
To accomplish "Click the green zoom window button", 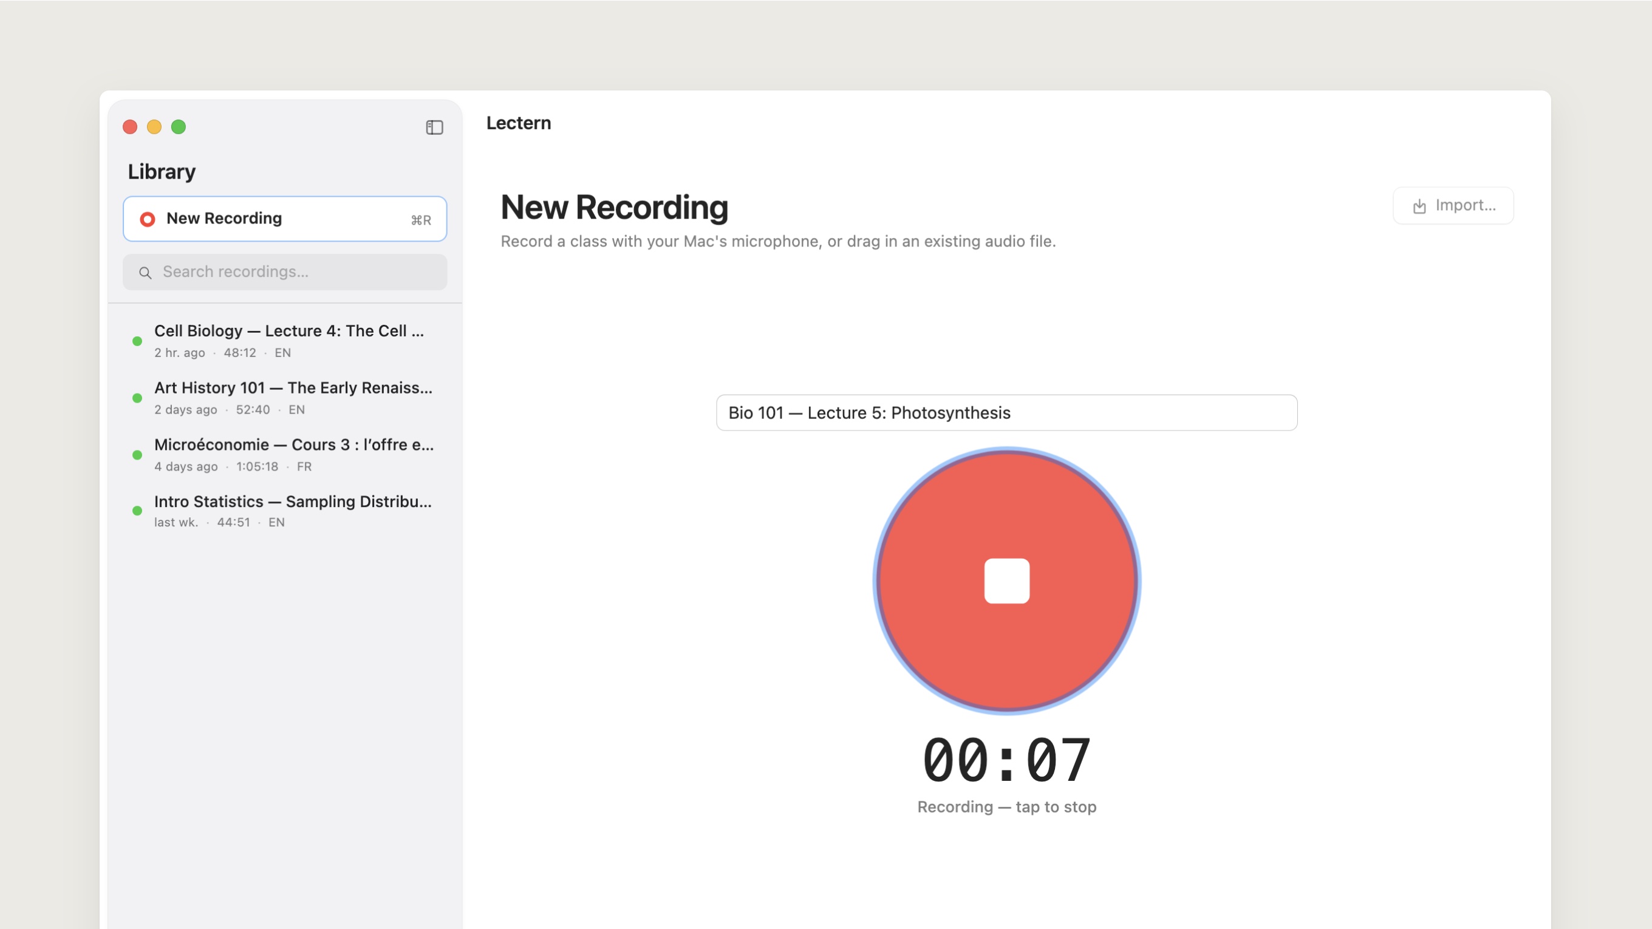I will point(179,127).
